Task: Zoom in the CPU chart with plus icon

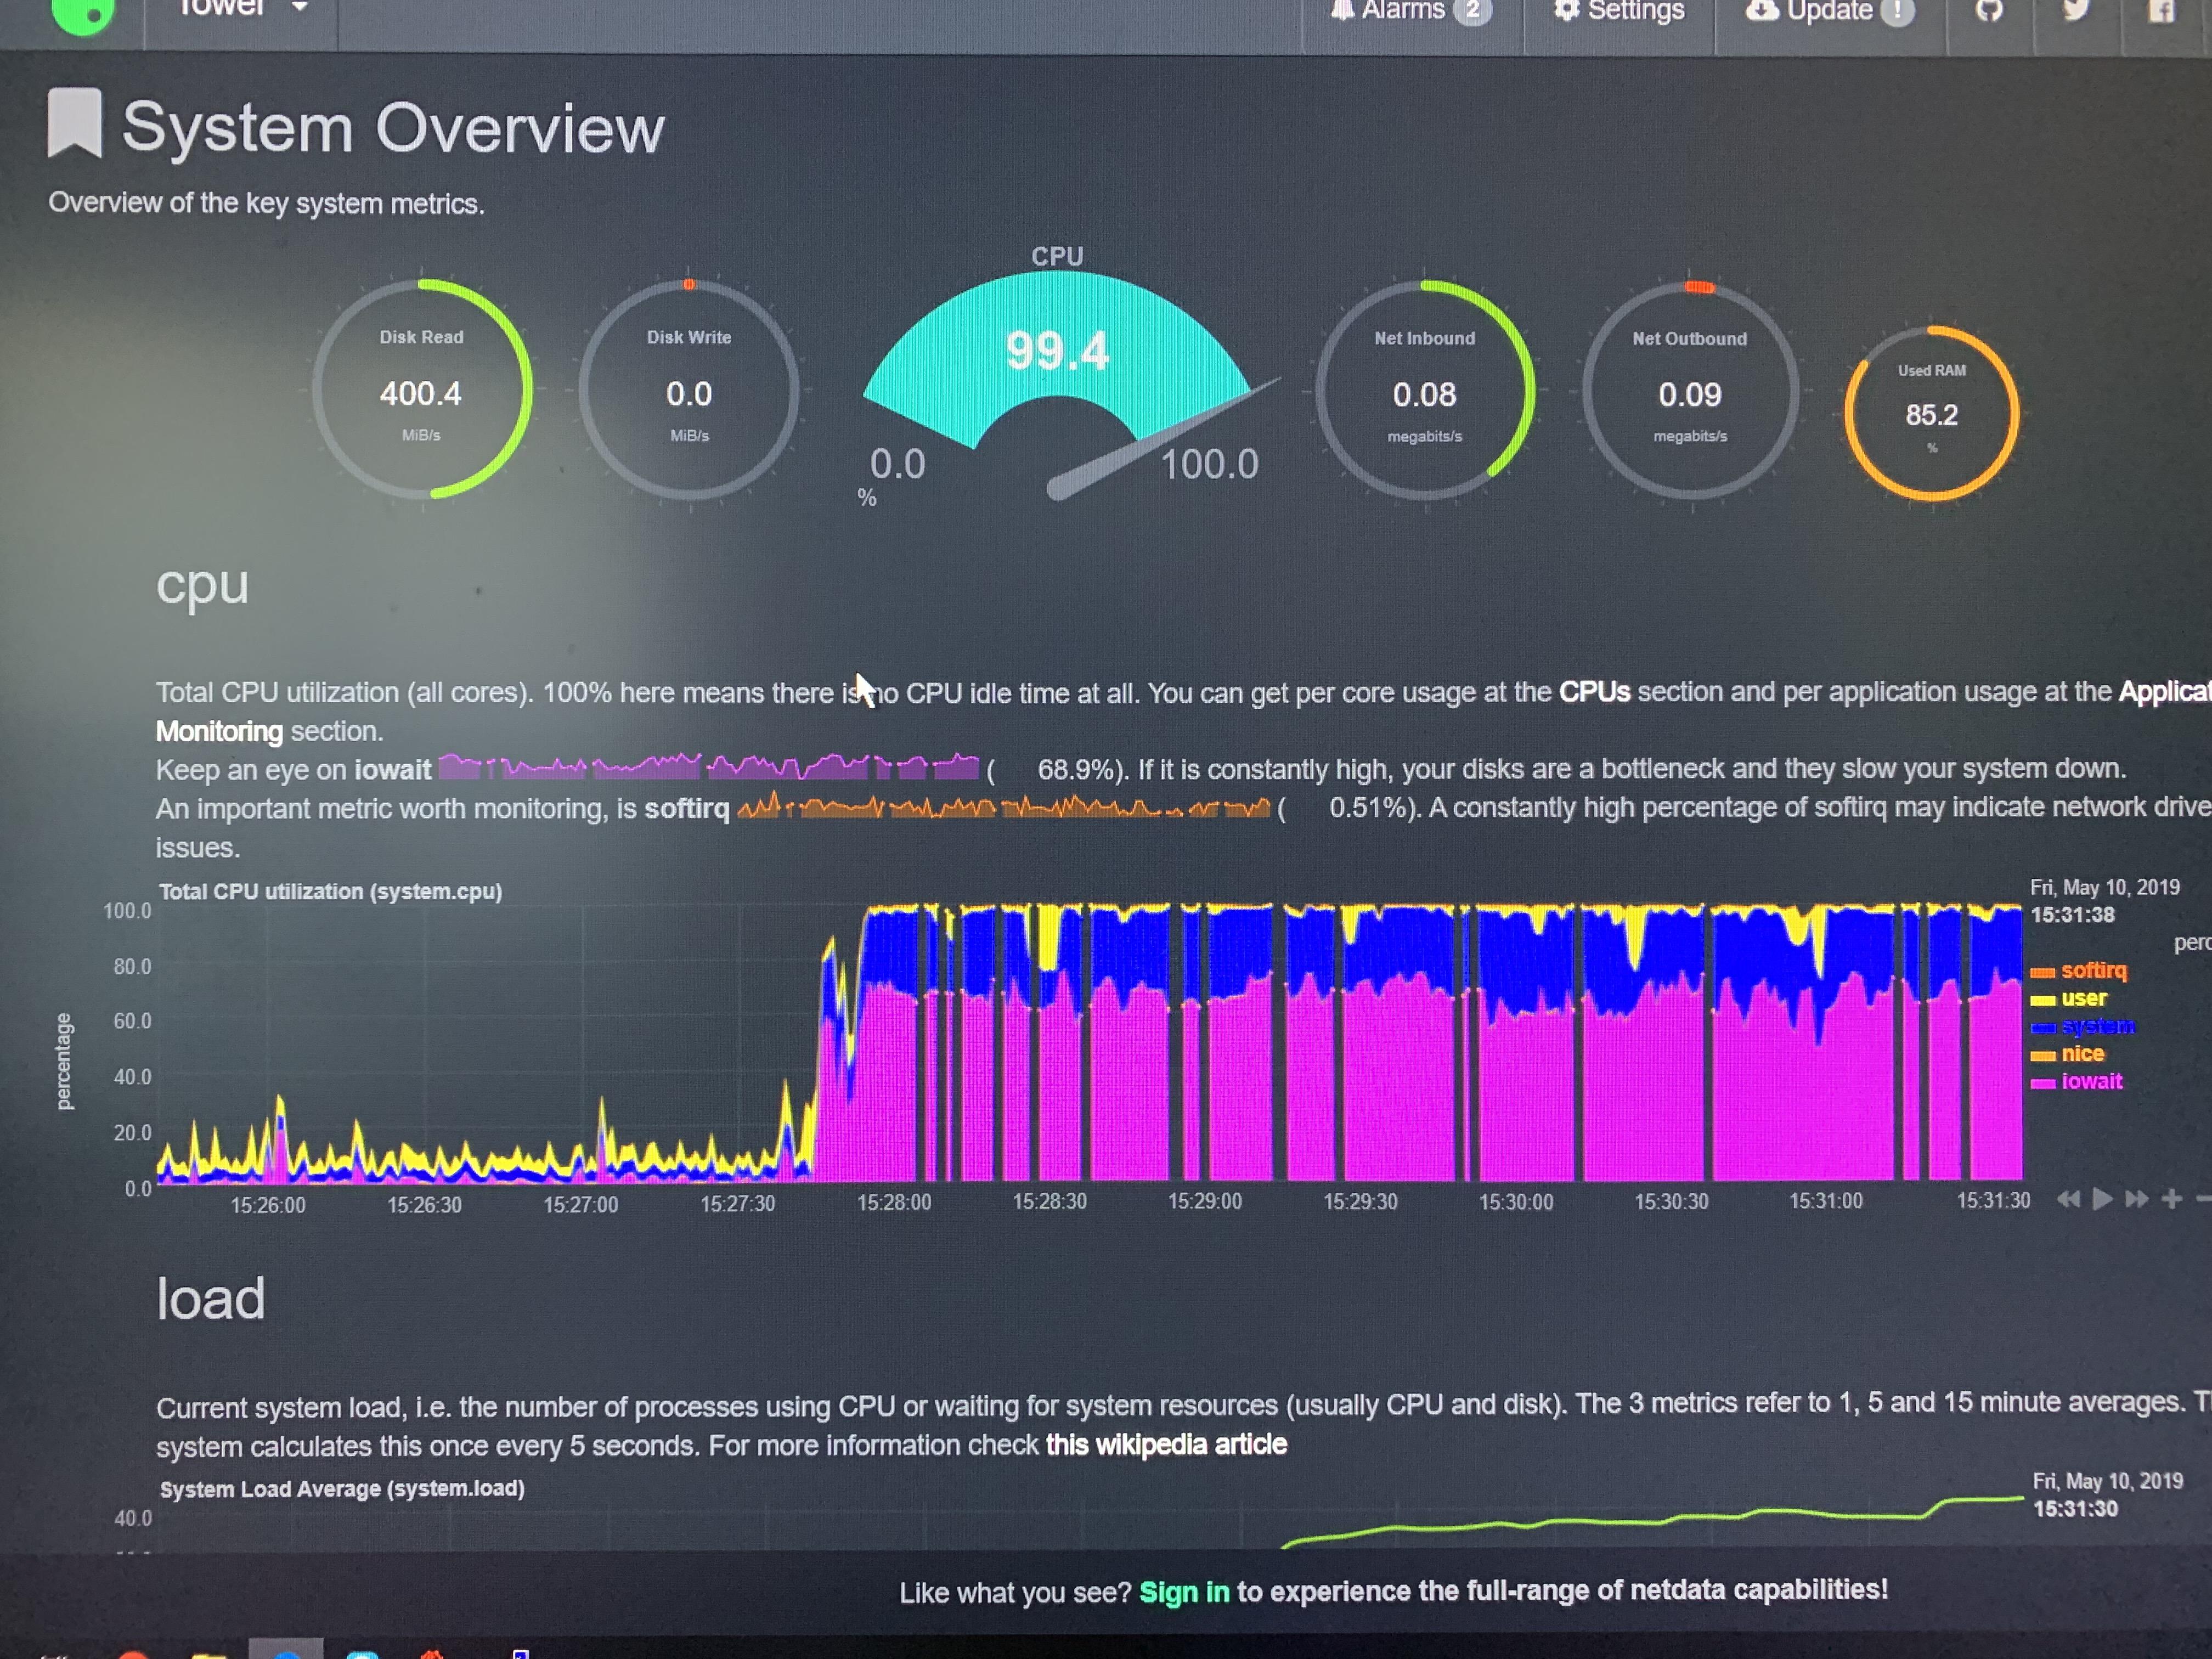Action: point(2171,1199)
